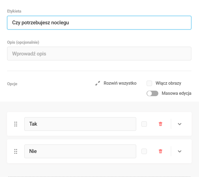Click the Wprowadź opis description field

point(99,54)
